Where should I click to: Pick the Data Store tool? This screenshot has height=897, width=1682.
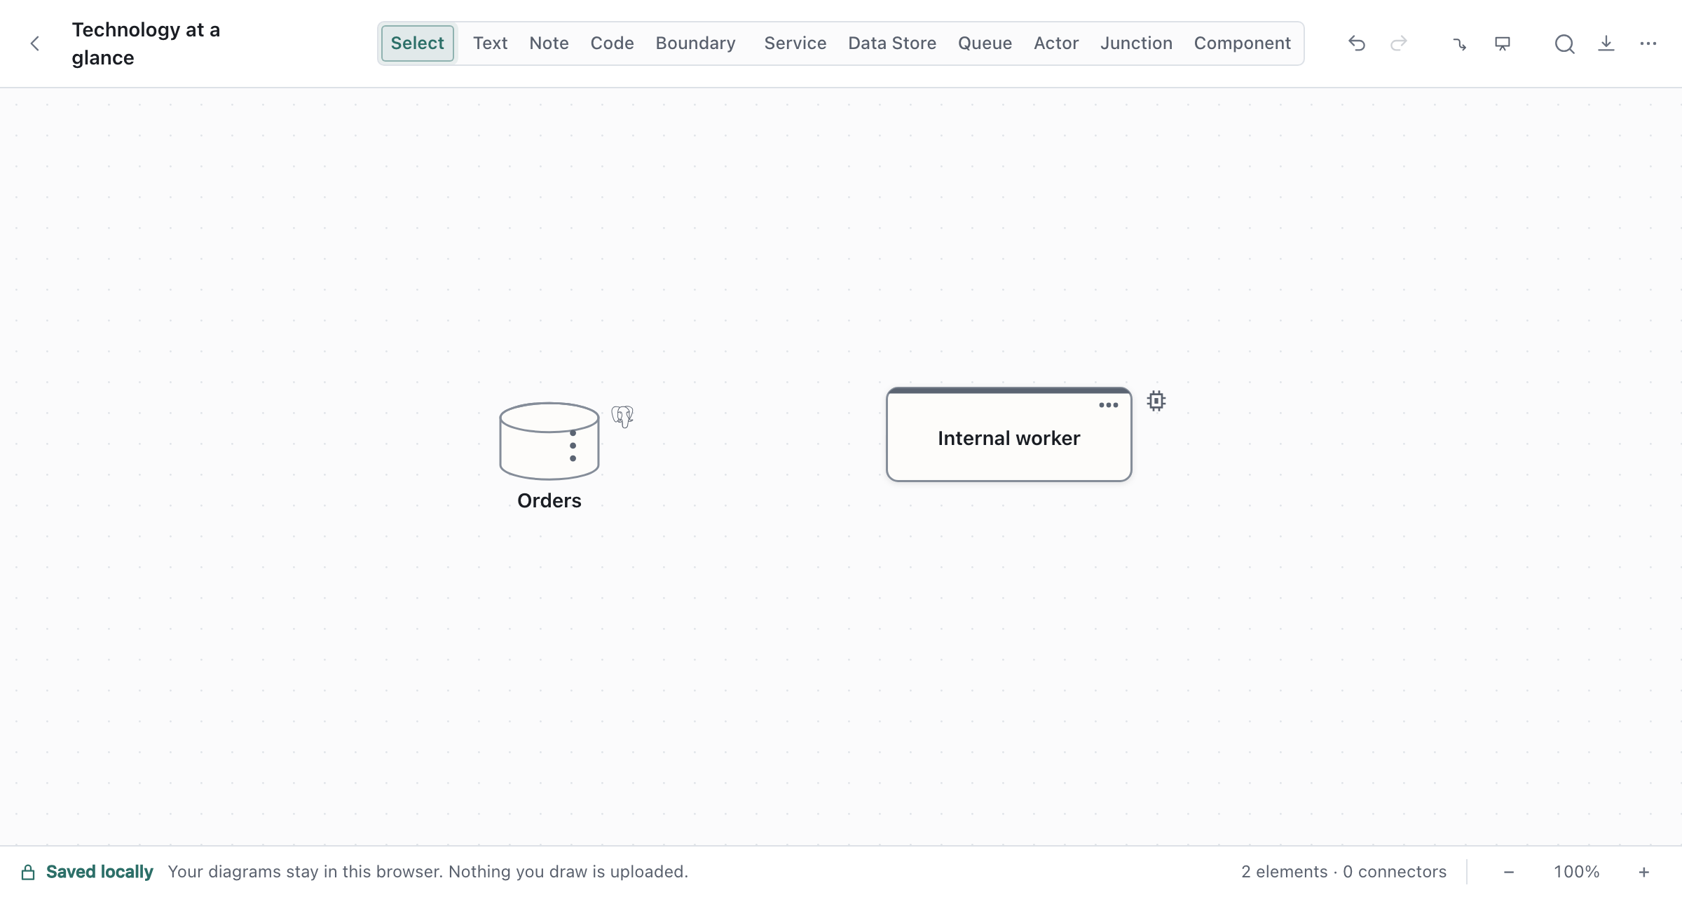click(x=891, y=43)
